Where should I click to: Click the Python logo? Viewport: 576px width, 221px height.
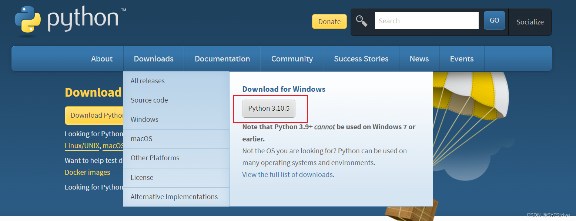coord(70,20)
